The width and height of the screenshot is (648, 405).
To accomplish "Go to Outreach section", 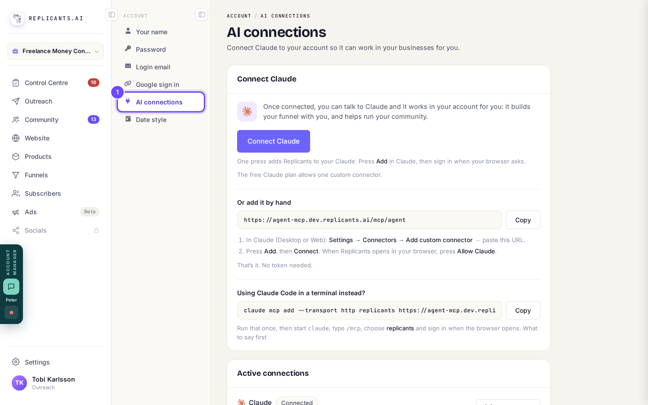I will [55, 101].
